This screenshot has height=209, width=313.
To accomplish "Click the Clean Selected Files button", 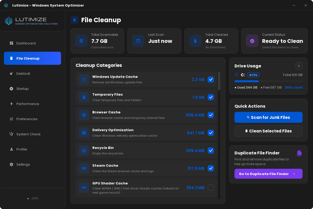I will coord(268,131).
